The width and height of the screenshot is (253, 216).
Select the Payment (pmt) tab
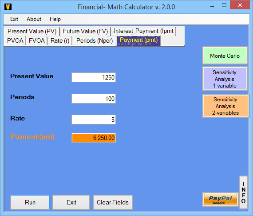point(139,40)
